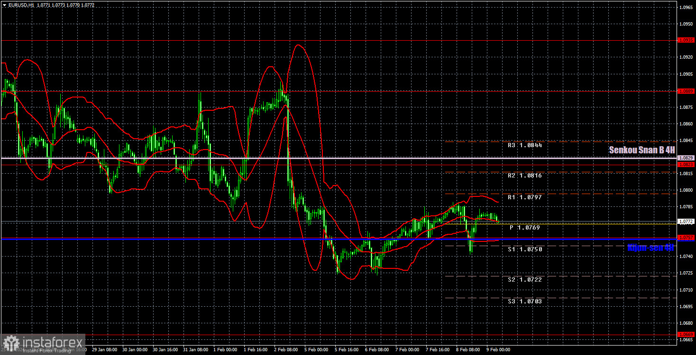The height and width of the screenshot is (355, 696).
Task: Click the 8 Feb 08:00 time label
Action: coord(468,350)
